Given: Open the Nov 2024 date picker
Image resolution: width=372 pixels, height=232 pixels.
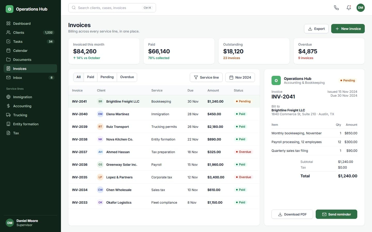Looking at the screenshot, I should tap(240, 77).
